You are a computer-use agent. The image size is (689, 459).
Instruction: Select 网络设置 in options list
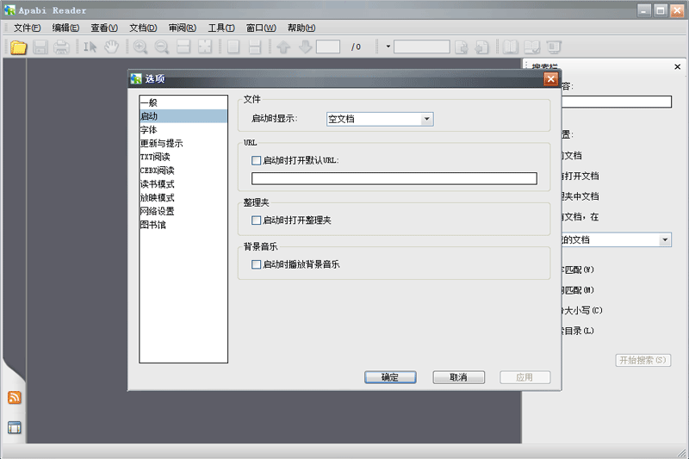point(183,211)
